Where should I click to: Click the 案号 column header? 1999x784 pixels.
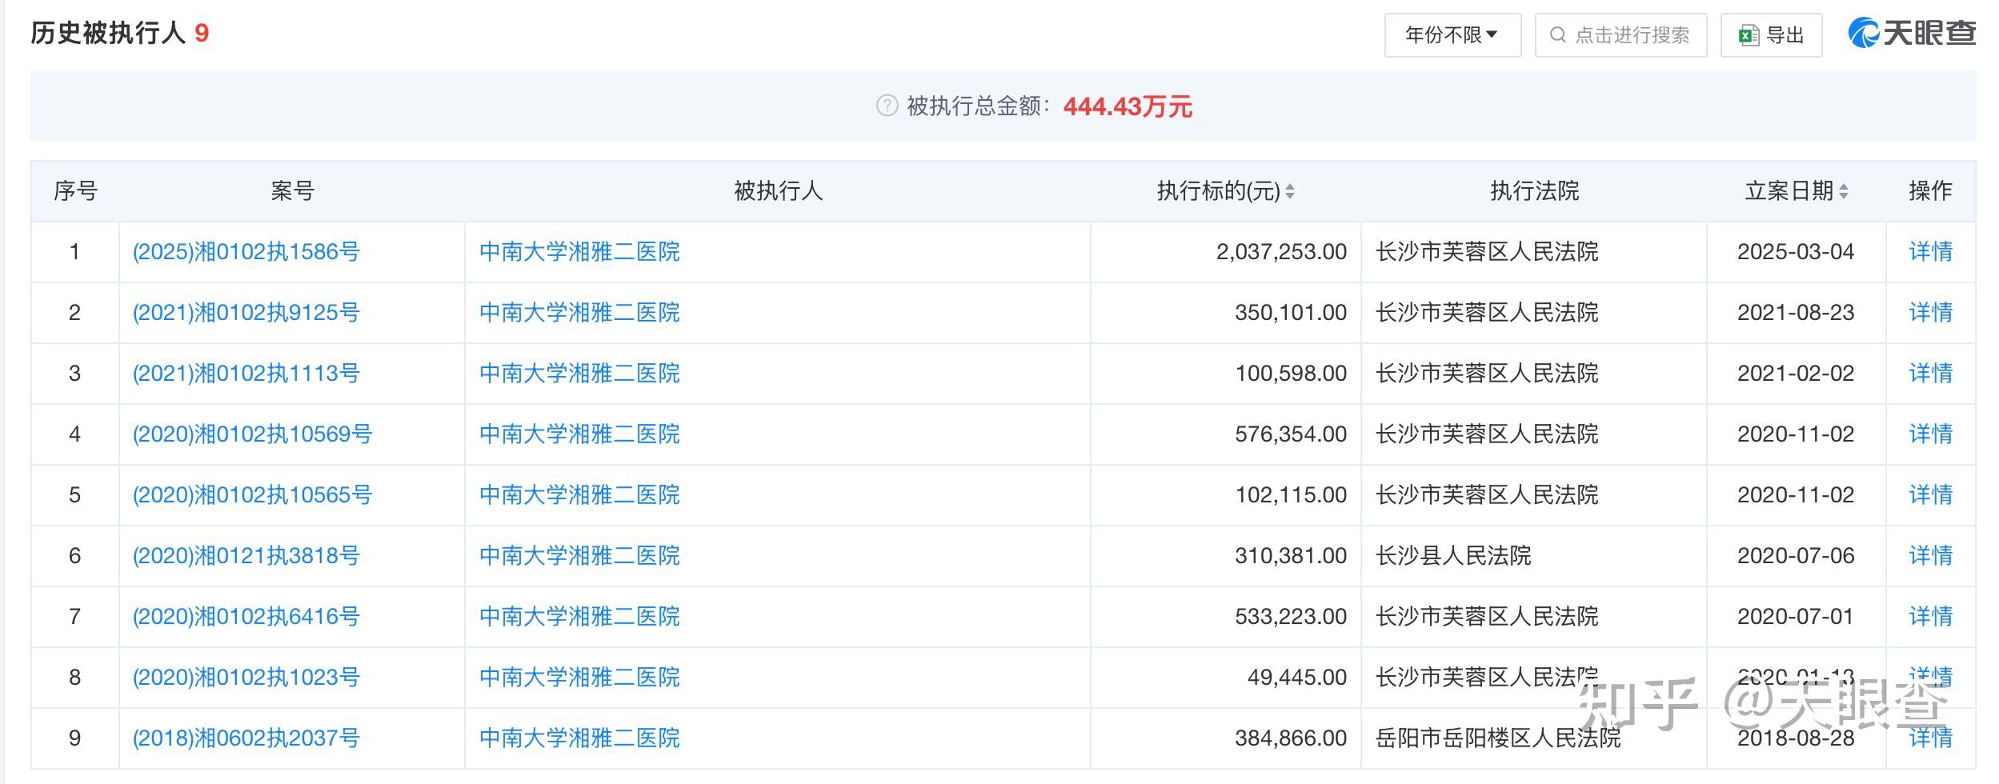(x=292, y=191)
